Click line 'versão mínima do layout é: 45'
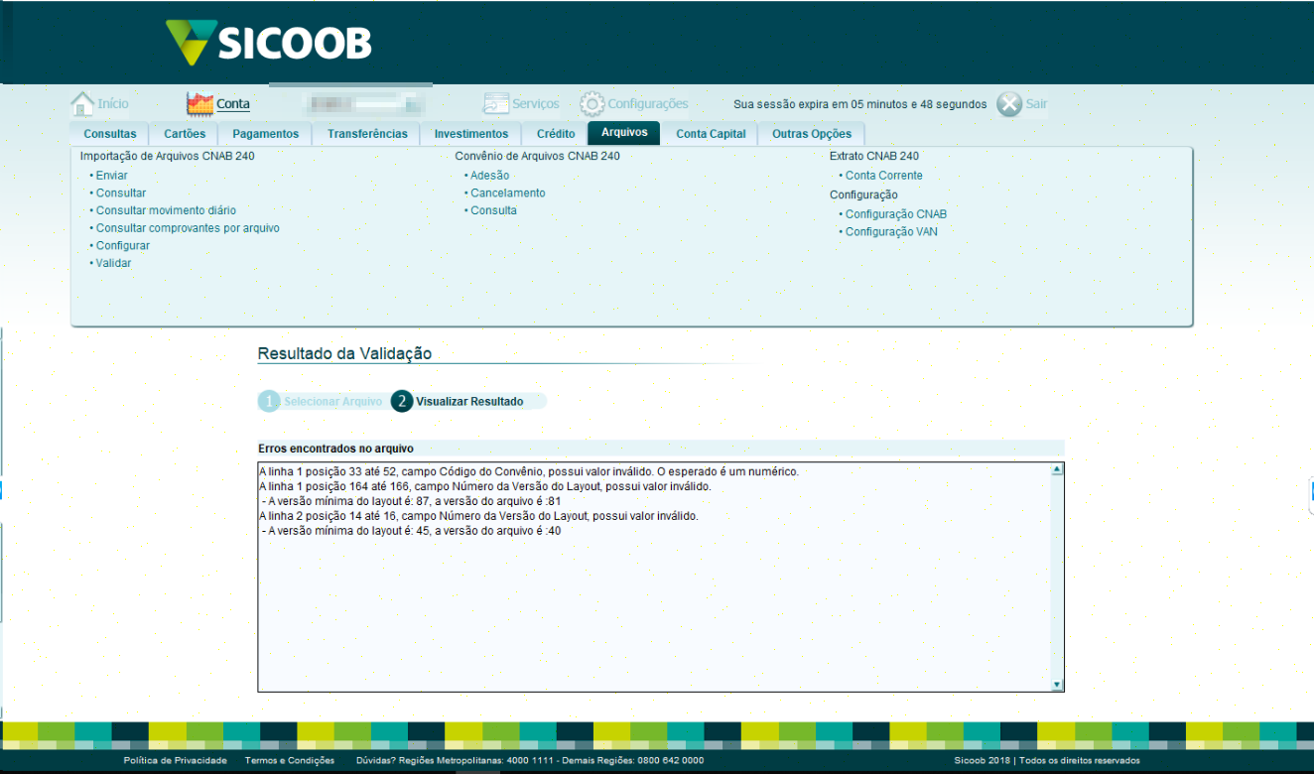The height and width of the screenshot is (774, 1314). tap(412, 531)
